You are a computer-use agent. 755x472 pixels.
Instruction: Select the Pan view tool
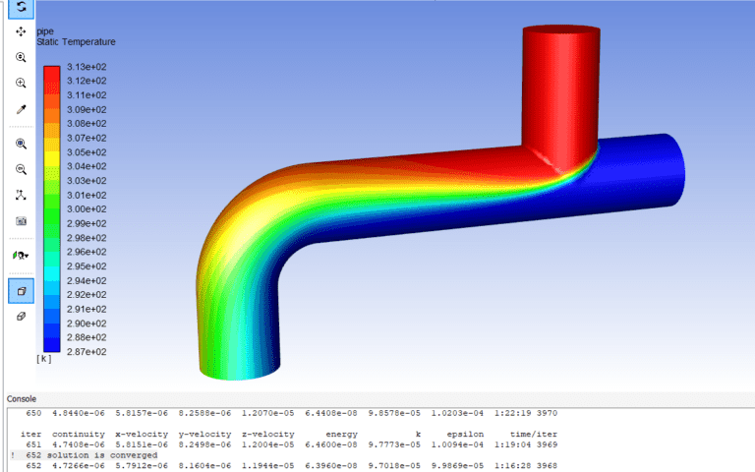click(x=21, y=31)
